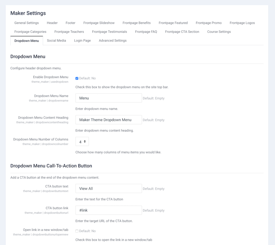
Task: Switch to the Advanced Settings tab
Action: [113, 40]
